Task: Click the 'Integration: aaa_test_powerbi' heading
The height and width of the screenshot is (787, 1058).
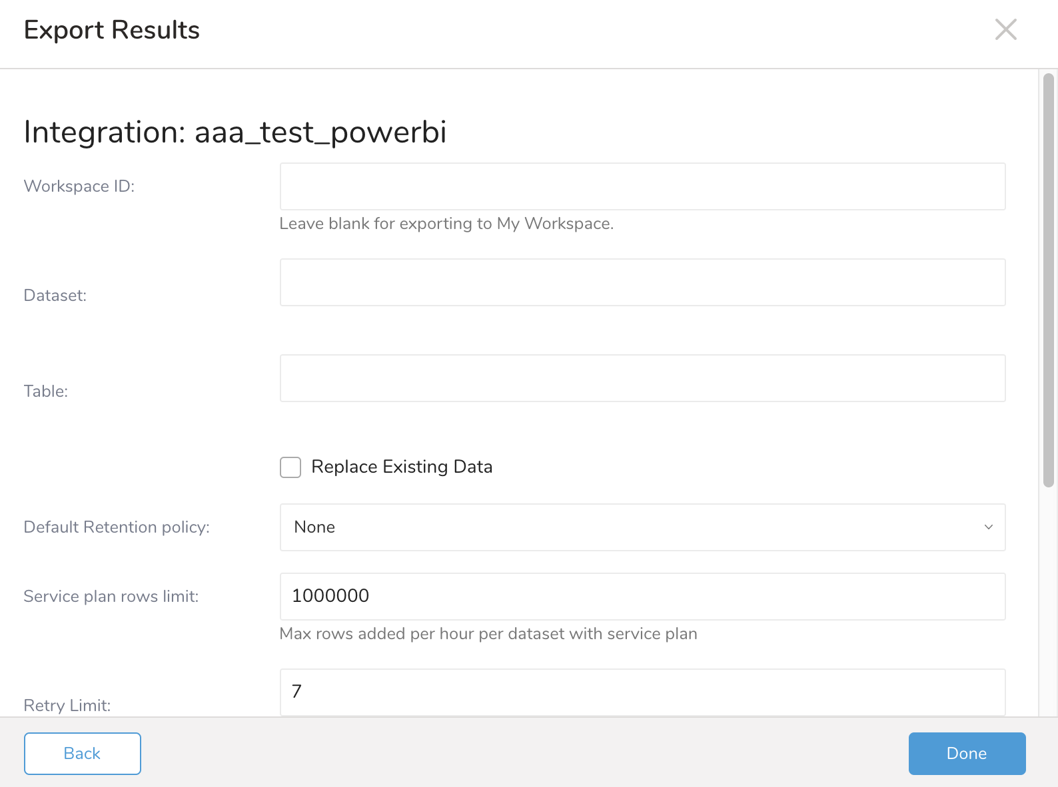Action: click(235, 132)
